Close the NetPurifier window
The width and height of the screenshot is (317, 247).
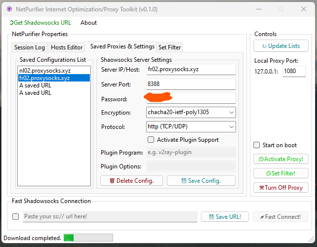pyautogui.click(x=304, y=9)
